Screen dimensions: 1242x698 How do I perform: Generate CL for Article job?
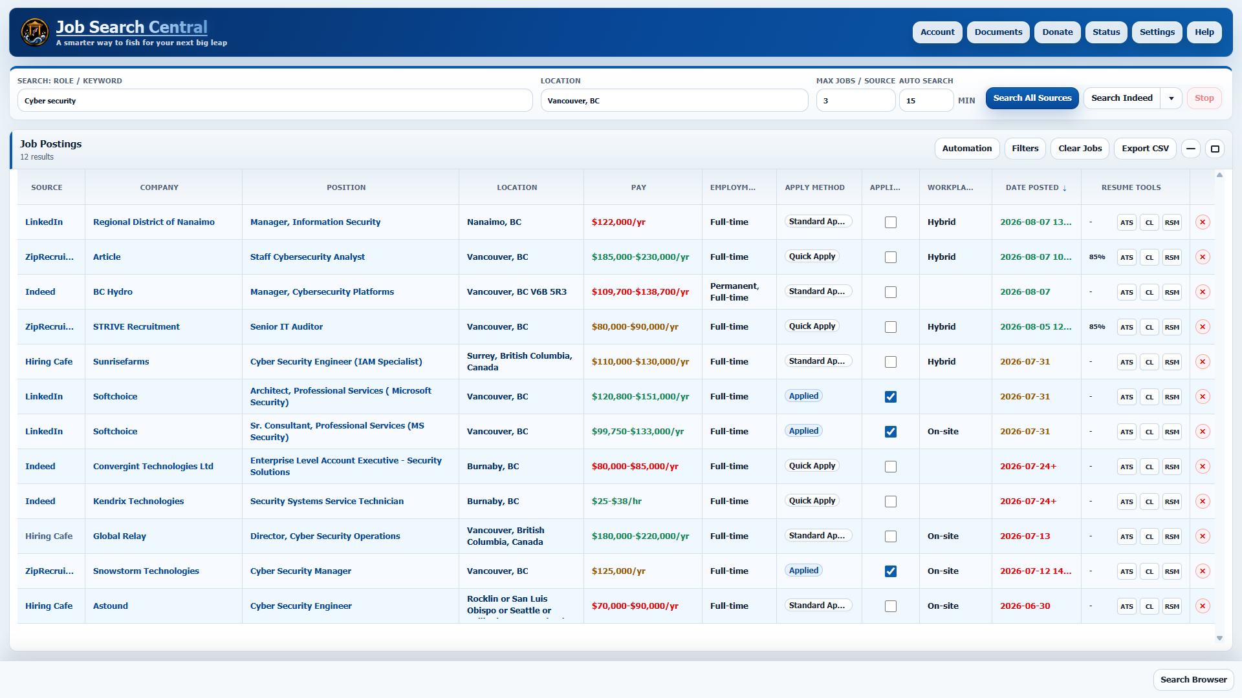1149,257
